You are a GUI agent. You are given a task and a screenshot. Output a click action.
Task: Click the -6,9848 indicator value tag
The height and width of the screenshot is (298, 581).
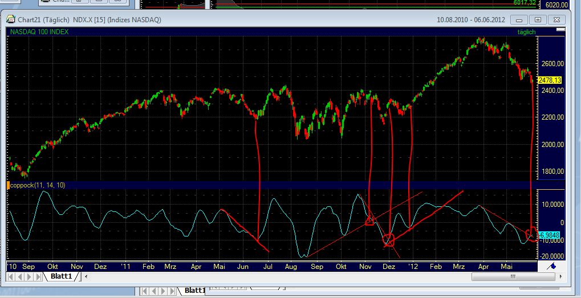[x=549, y=235]
